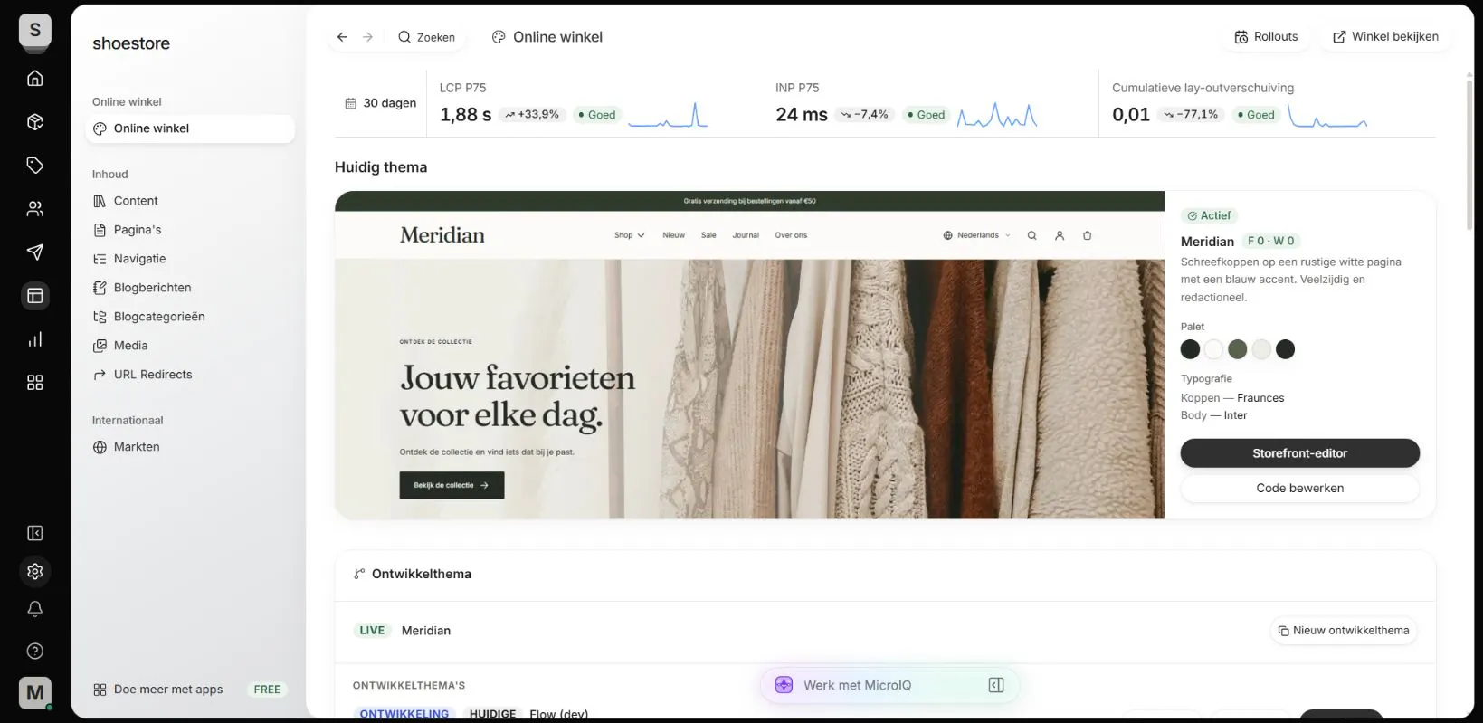Collapse the sidebar using the panel icon

coord(35,533)
